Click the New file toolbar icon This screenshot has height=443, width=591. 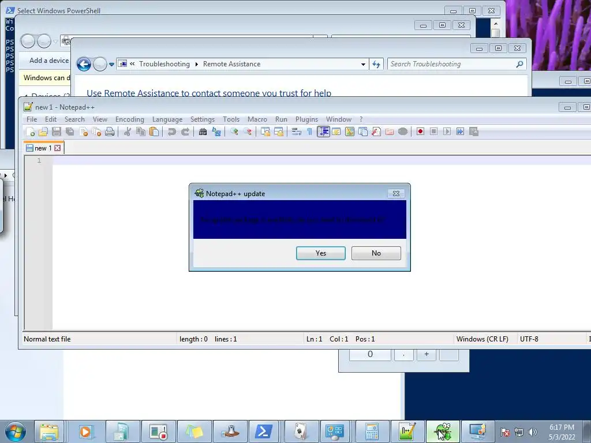click(x=31, y=132)
